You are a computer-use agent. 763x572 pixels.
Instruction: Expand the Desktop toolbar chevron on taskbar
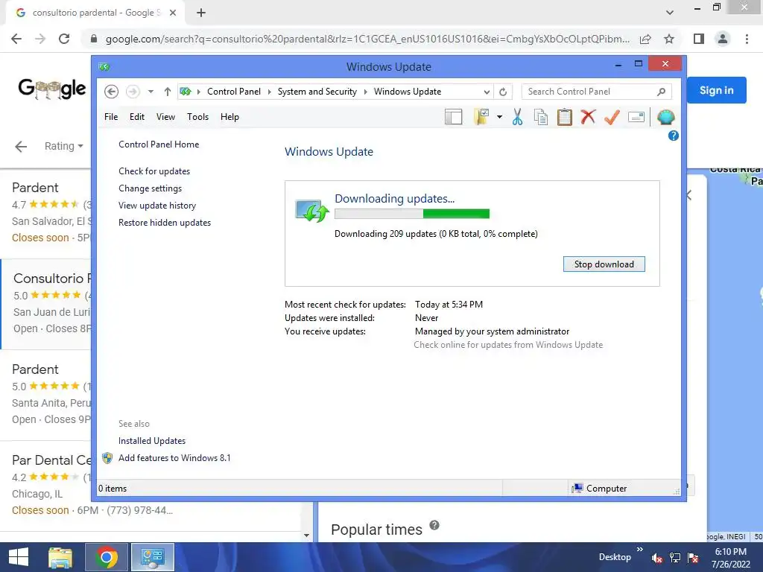pos(639,549)
